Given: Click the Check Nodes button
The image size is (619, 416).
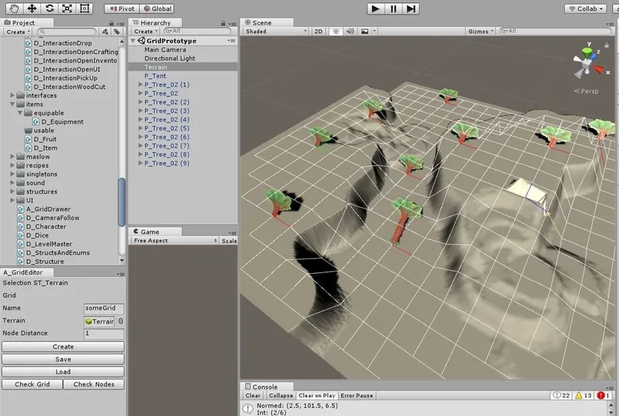Looking at the screenshot, I should pos(94,384).
